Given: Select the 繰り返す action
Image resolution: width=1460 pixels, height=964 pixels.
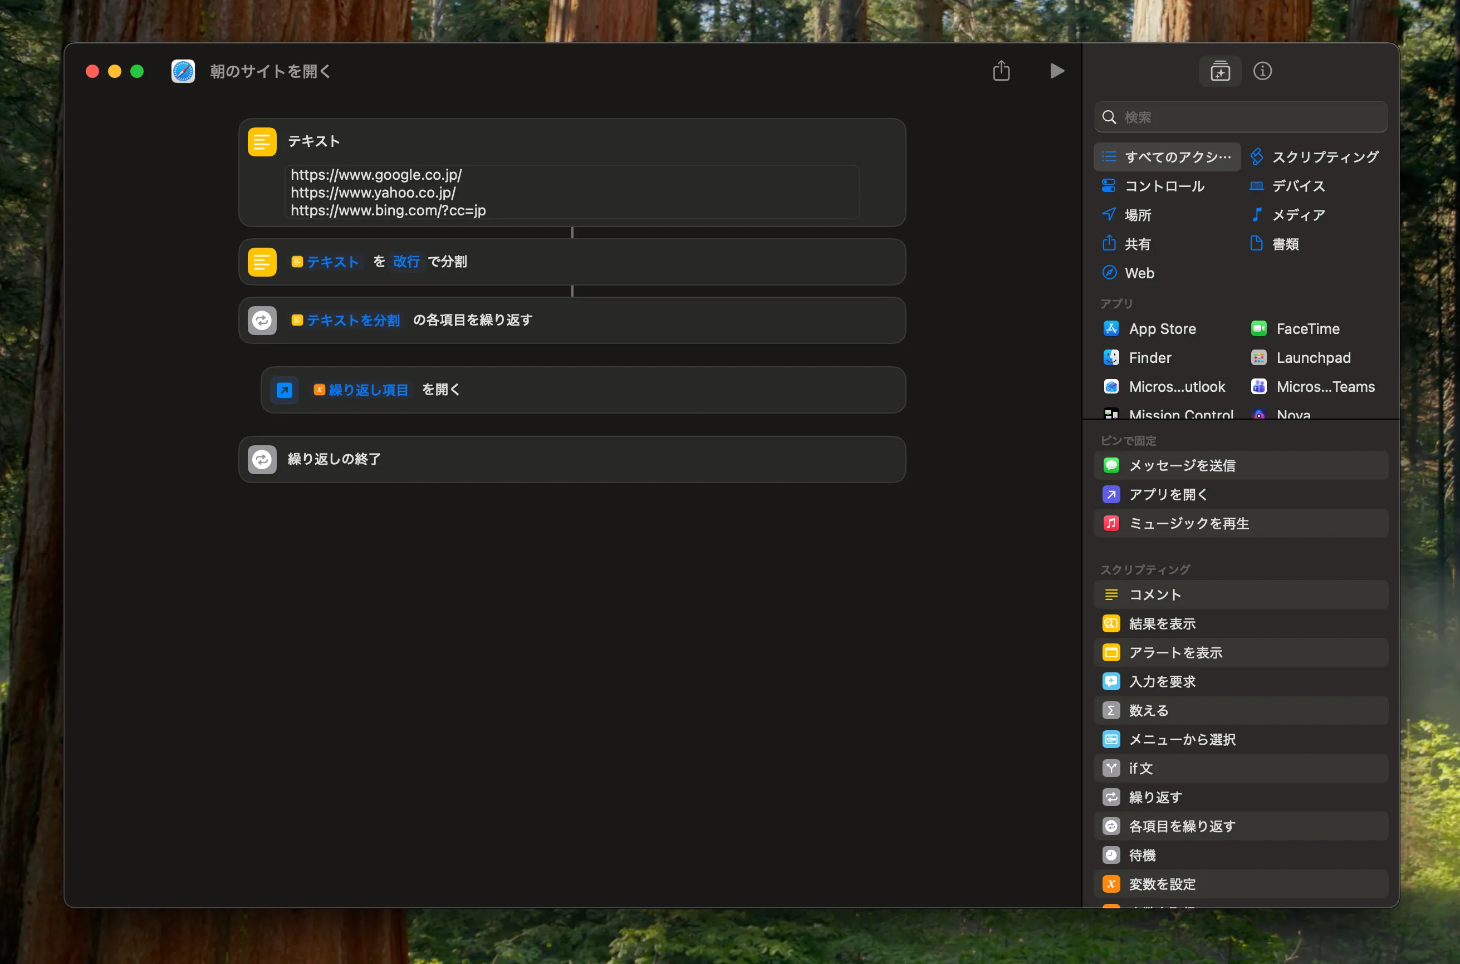Looking at the screenshot, I should [1241, 797].
